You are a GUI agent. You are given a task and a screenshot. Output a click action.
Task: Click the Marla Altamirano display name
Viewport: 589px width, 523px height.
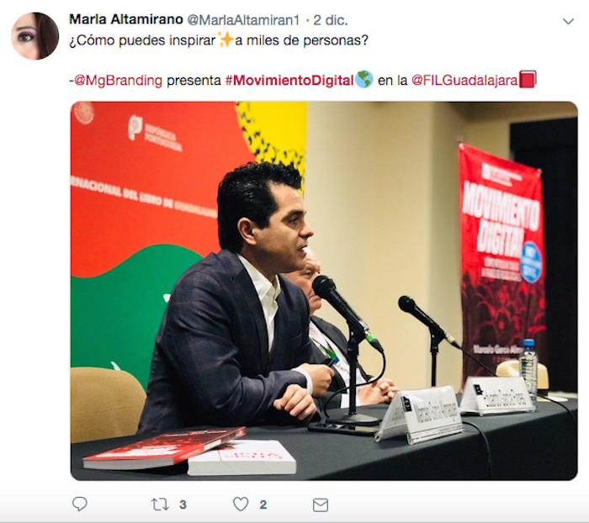tap(126, 19)
